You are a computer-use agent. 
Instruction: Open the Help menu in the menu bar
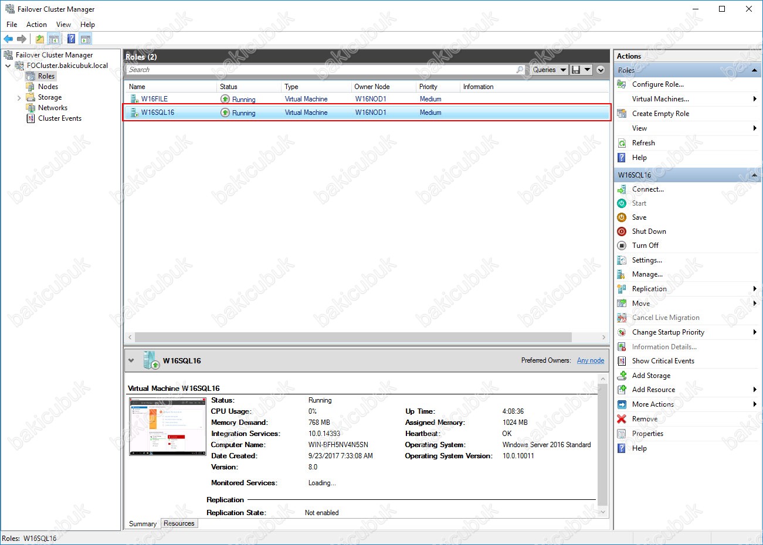click(x=87, y=25)
